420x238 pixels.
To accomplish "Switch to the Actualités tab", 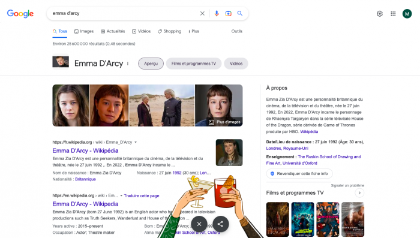I will pyautogui.click(x=113, y=31).
